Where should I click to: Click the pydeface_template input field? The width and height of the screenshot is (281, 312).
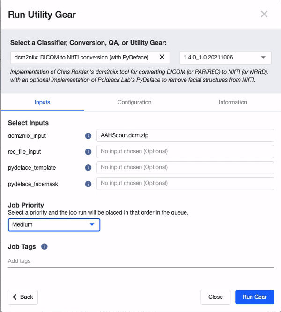coord(185,168)
